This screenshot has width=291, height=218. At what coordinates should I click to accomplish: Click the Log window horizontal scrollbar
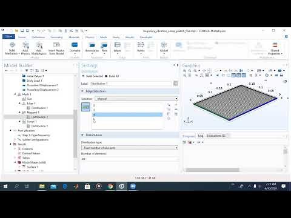coord(212,170)
